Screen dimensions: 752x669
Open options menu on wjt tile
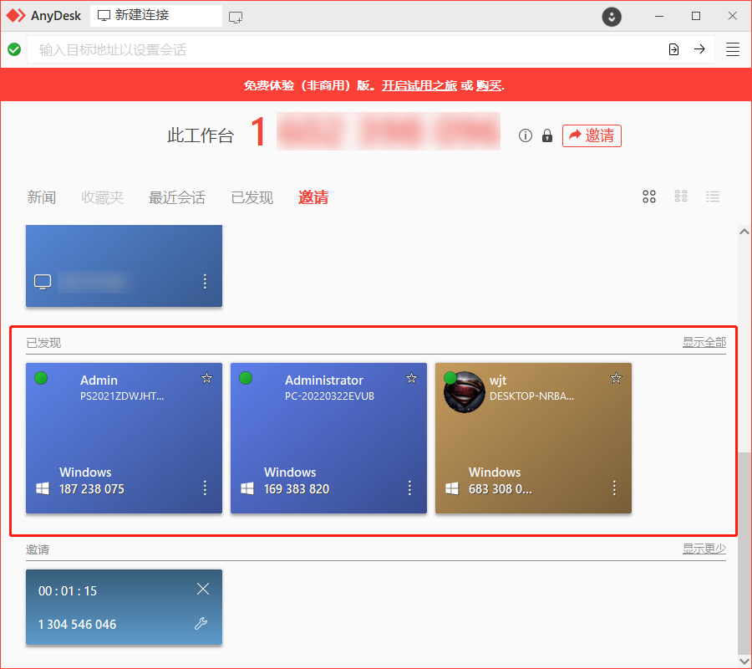pyautogui.click(x=614, y=488)
